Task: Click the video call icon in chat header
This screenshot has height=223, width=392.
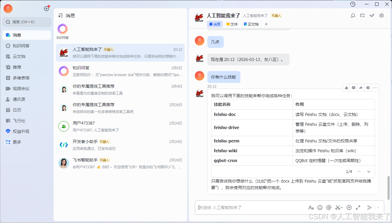Action: (362, 15)
